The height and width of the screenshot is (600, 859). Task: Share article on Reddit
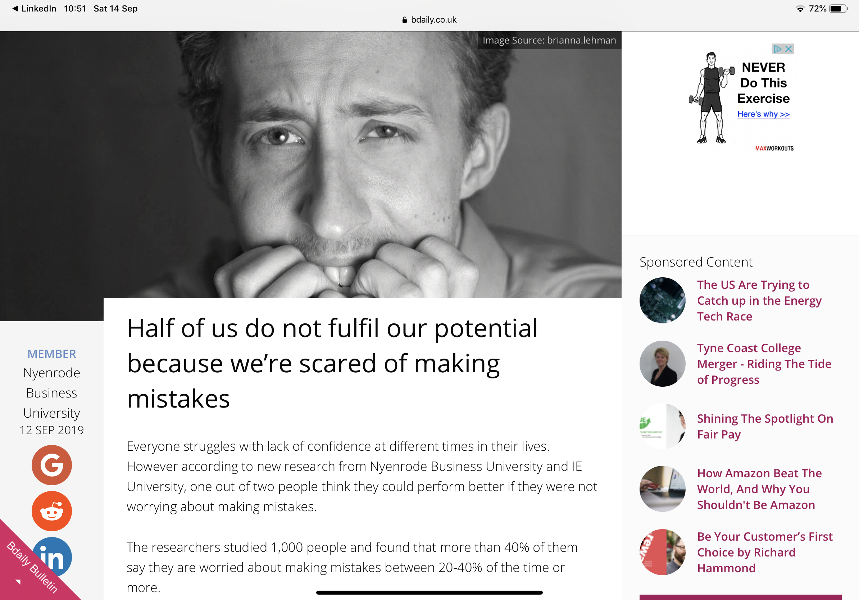click(52, 511)
